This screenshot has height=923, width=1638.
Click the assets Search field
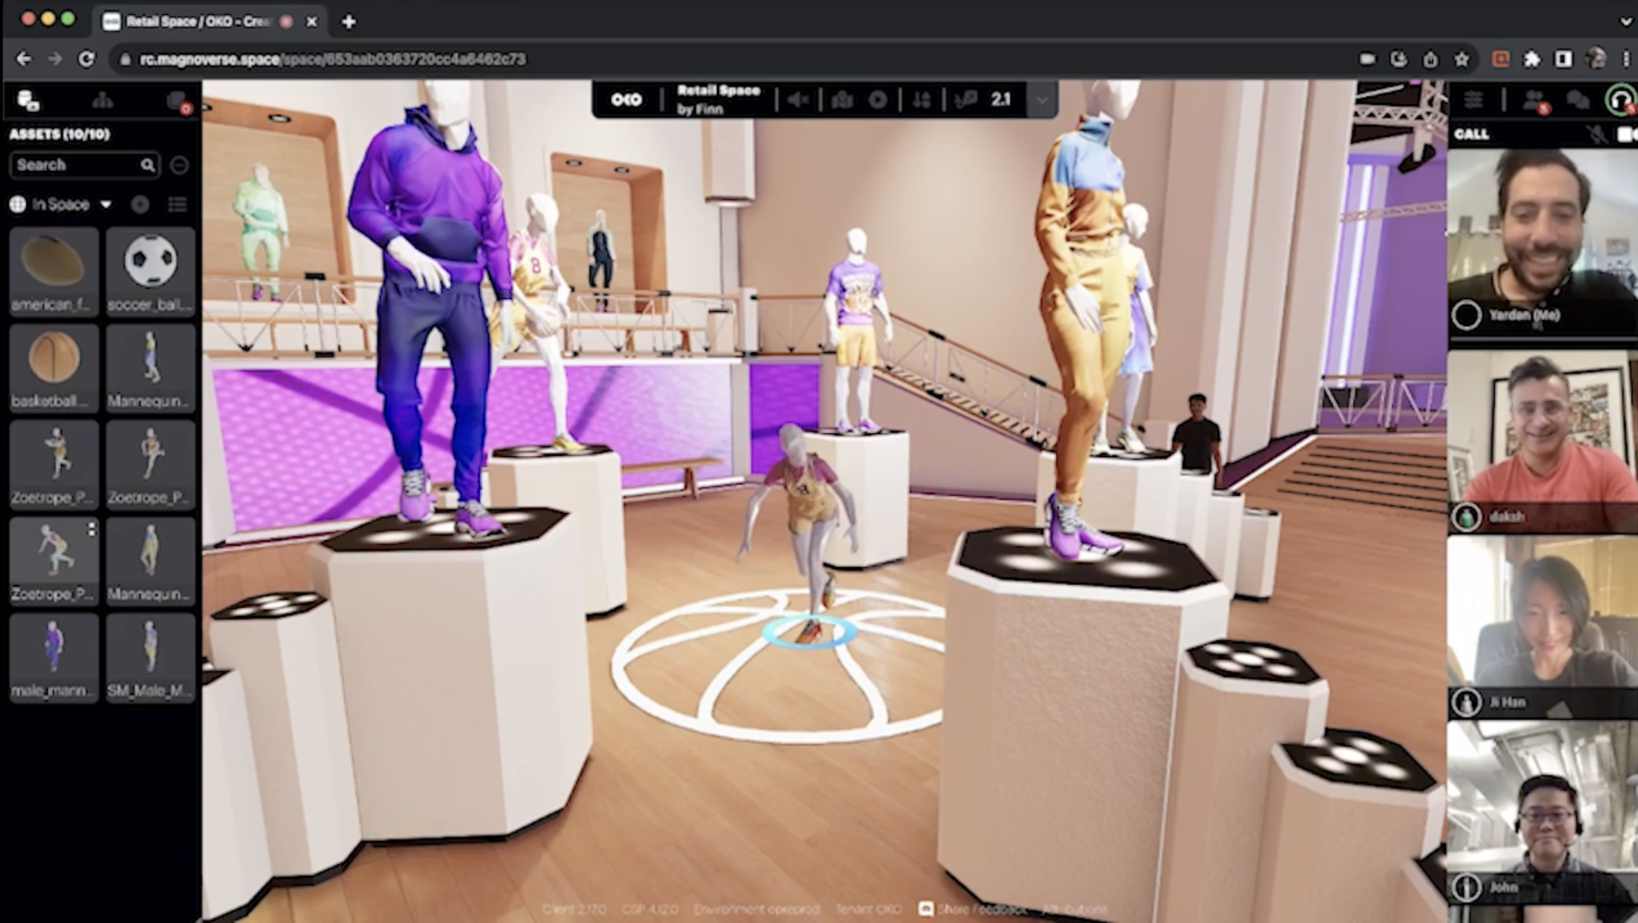[x=77, y=165]
